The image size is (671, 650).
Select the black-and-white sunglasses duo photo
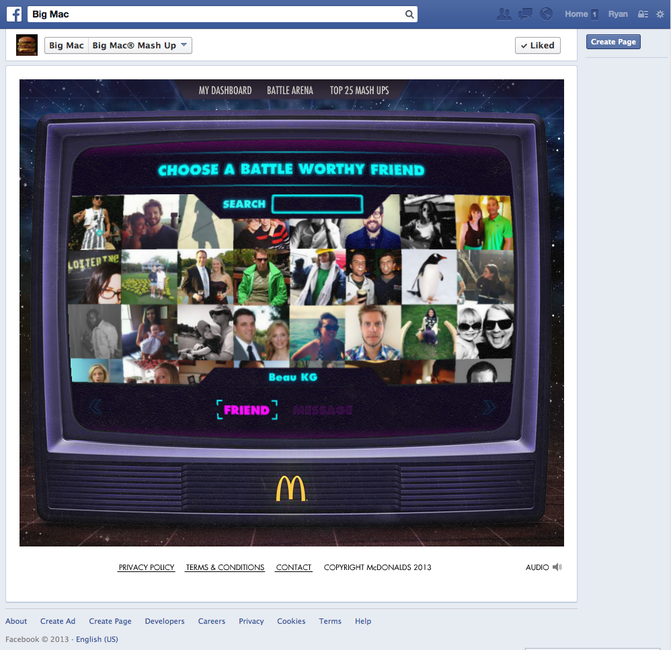485,331
